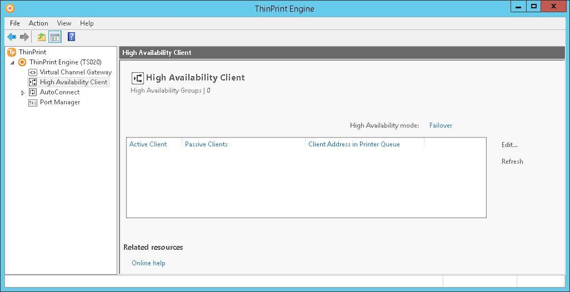570x292 pixels.
Task: Collapse the ThinPrint Engine (TS020) node
Action: (x=13, y=63)
